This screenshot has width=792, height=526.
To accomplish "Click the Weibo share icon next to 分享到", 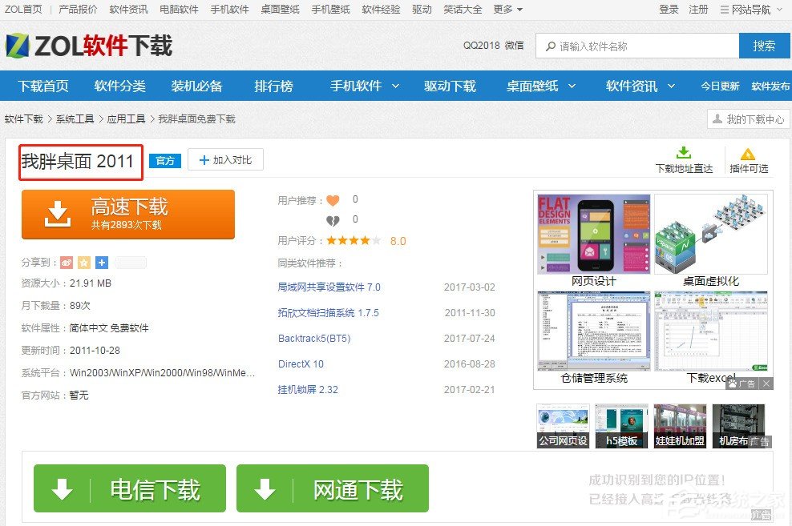I will click(67, 262).
